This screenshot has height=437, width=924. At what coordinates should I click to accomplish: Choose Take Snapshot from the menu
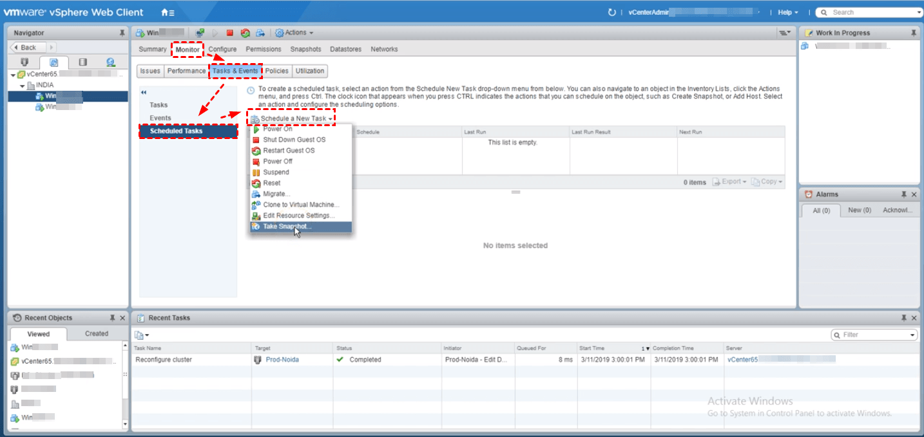pos(300,227)
